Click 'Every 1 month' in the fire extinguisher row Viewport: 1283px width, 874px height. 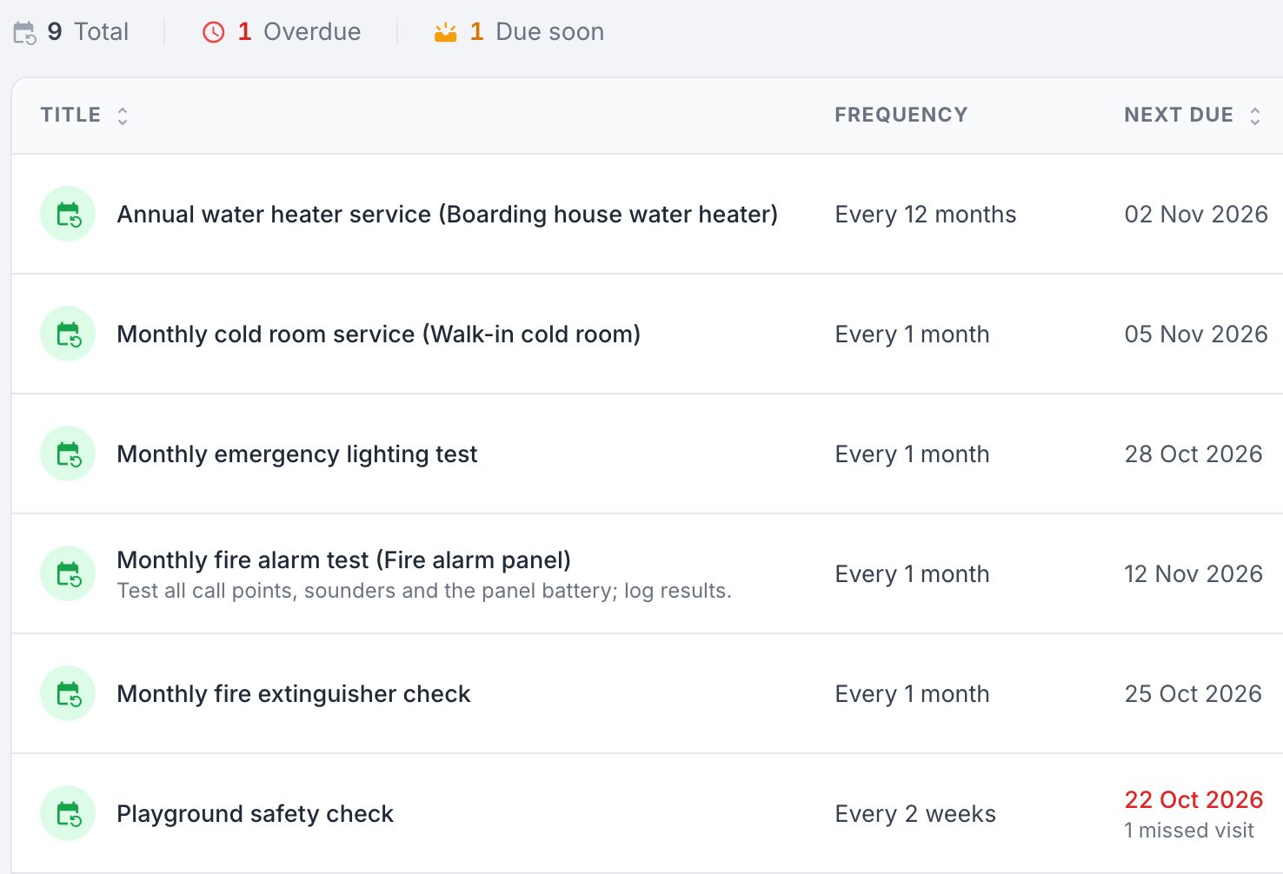pos(912,693)
